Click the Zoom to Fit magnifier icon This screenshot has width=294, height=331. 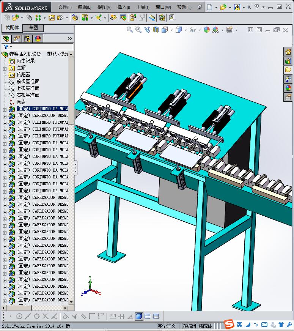pos(129,30)
